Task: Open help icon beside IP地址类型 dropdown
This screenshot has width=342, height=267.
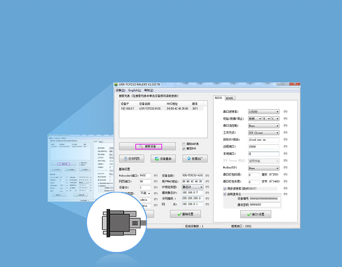Action: [x=207, y=187]
